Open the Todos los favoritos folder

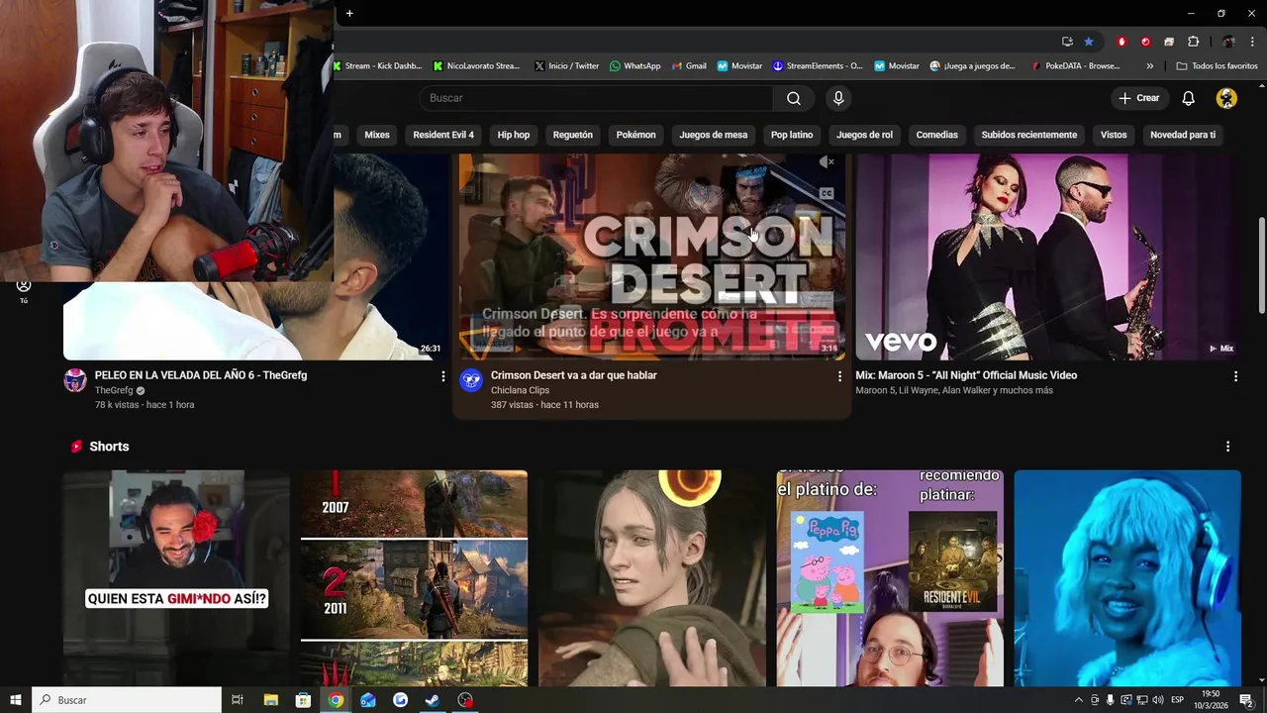click(x=1217, y=66)
